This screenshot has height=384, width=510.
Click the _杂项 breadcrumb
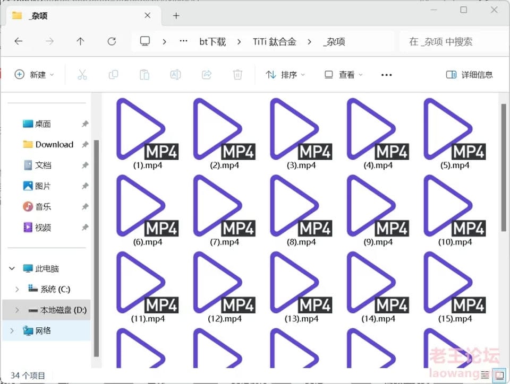coord(334,41)
